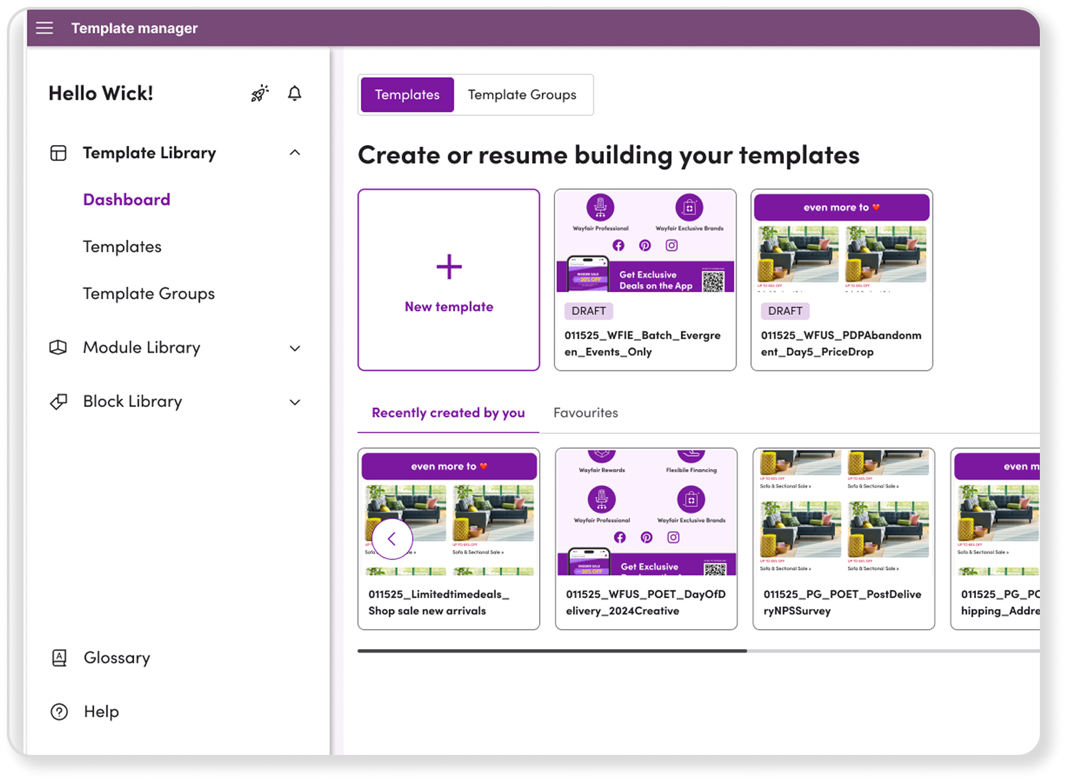Open notifications bell icon
1066x781 pixels.
pyautogui.click(x=294, y=93)
